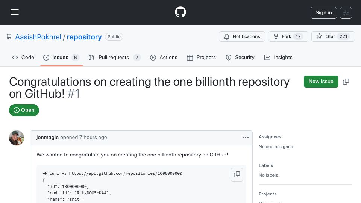Sign in to GitHub
361x203 pixels.
(x=323, y=13)
